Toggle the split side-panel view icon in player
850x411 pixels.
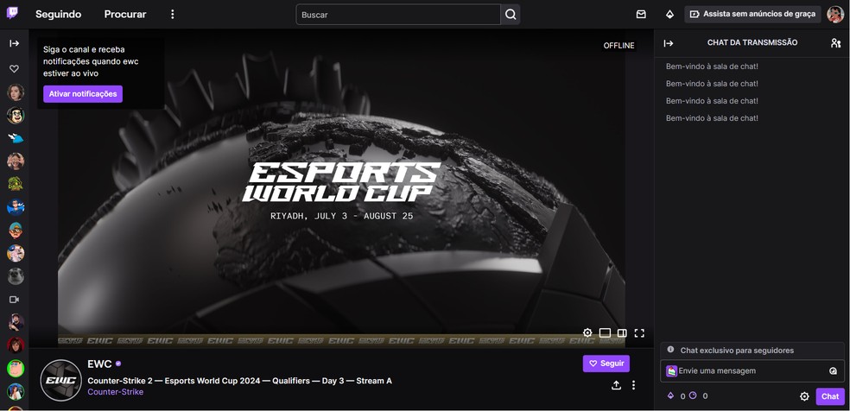[622, 332]
